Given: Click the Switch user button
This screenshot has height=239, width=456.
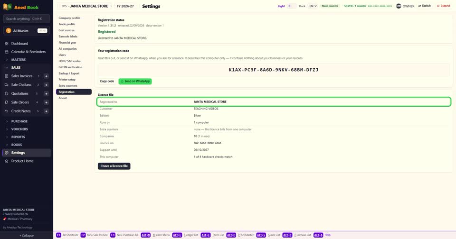Looking at the screenshot, I should 424,6.
